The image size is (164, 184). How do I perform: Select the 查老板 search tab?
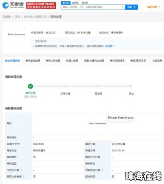[x=75, y=3]
